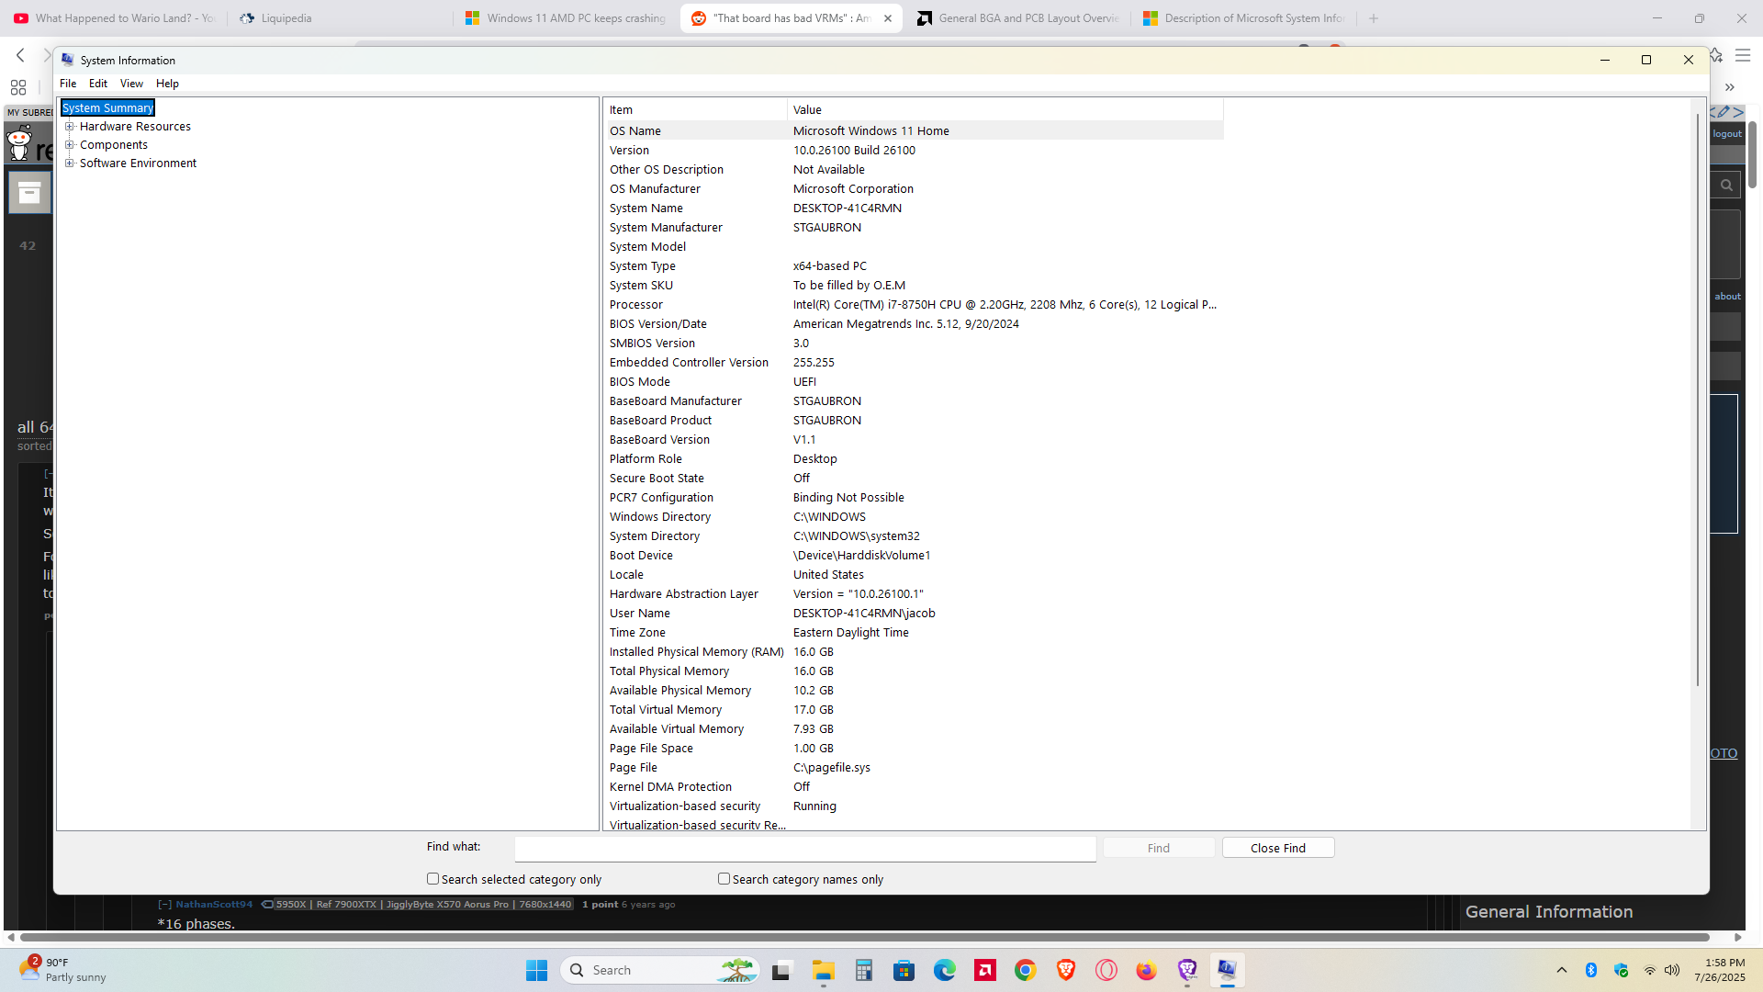The width and height of the screenshot is (1763, 992).
Task: Enable Search selected category only checkbox
Action: click(x=432, y=879)
